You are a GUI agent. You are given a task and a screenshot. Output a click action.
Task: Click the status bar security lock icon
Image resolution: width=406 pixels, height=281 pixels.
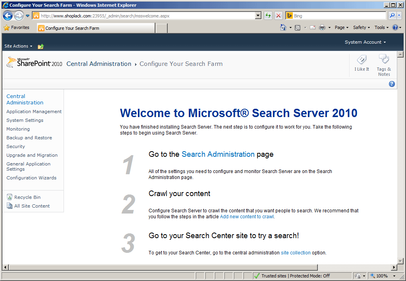358,276
